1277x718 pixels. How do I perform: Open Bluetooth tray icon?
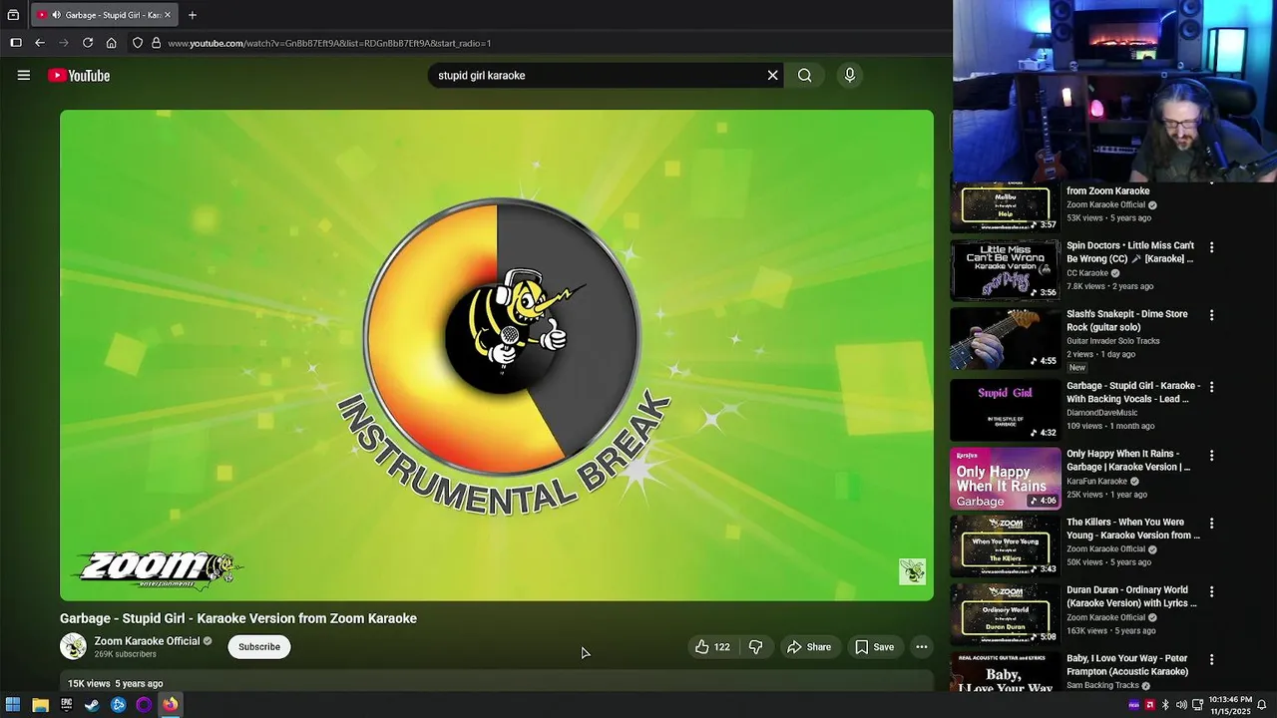(1165, 705)
